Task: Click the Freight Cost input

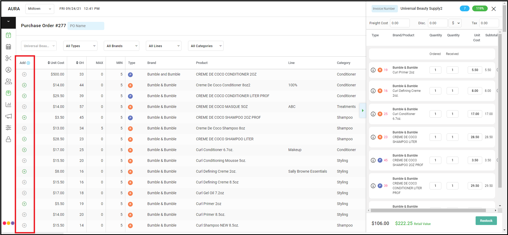Action: [400, 23]
